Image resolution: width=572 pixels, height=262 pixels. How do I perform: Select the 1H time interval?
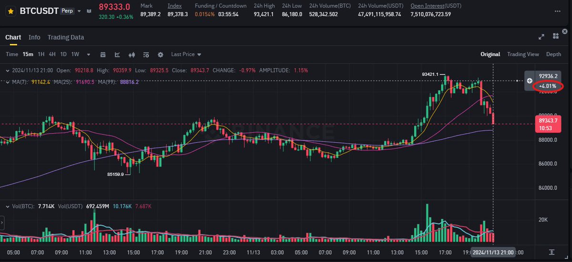[41, 54]
